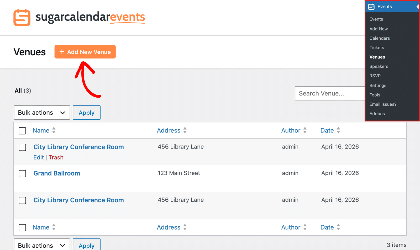
Task: Collapse the Events sidebar menu arrow
Action: pyautogui.click(x=418, y=7)
